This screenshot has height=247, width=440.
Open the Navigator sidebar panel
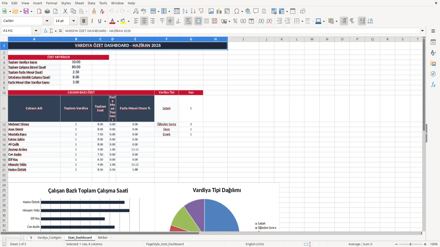(x=433, y=74)
